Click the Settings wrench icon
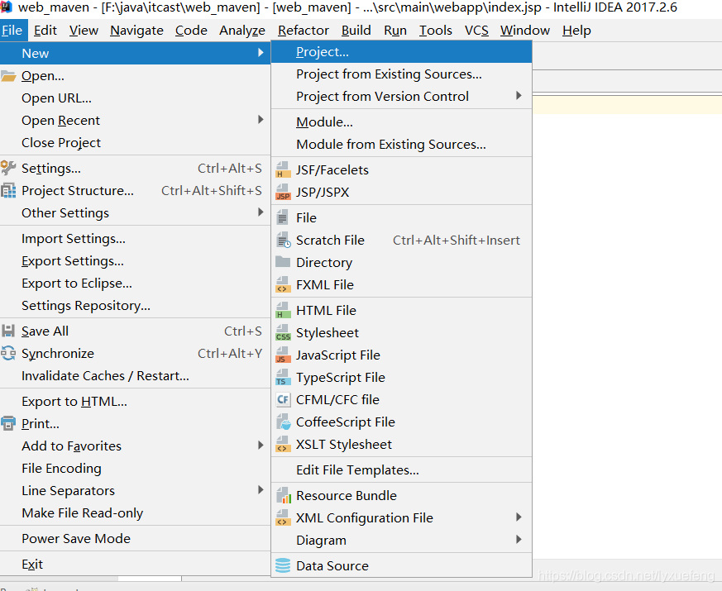Screen dimensions: 722x591 8,168
